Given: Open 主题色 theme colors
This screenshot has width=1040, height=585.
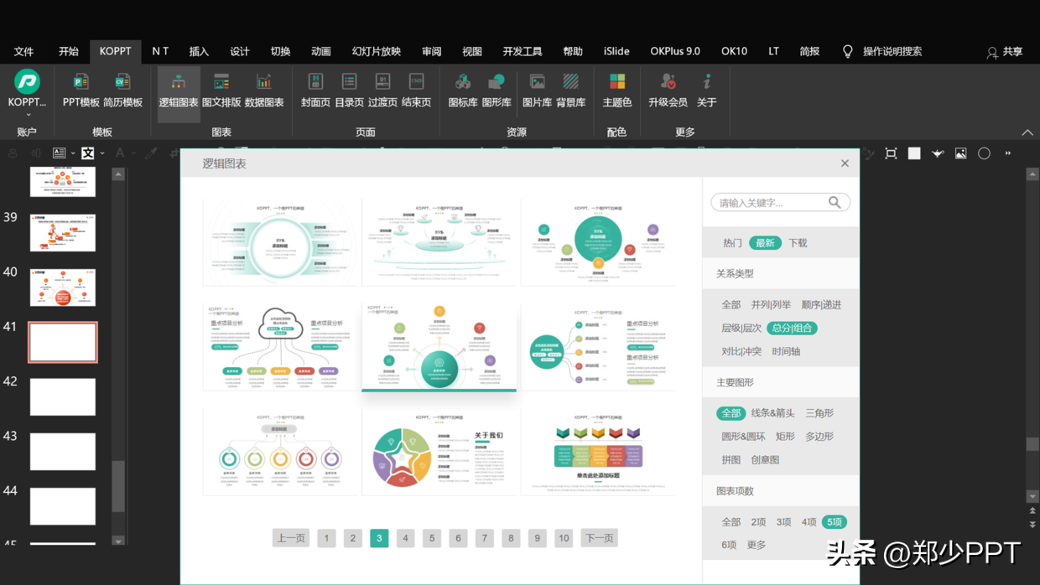Looking at the screenshot, I should coord(616,91).
